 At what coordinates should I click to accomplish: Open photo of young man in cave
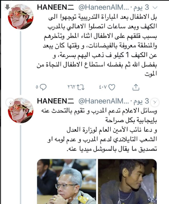[x=127, y=181]
